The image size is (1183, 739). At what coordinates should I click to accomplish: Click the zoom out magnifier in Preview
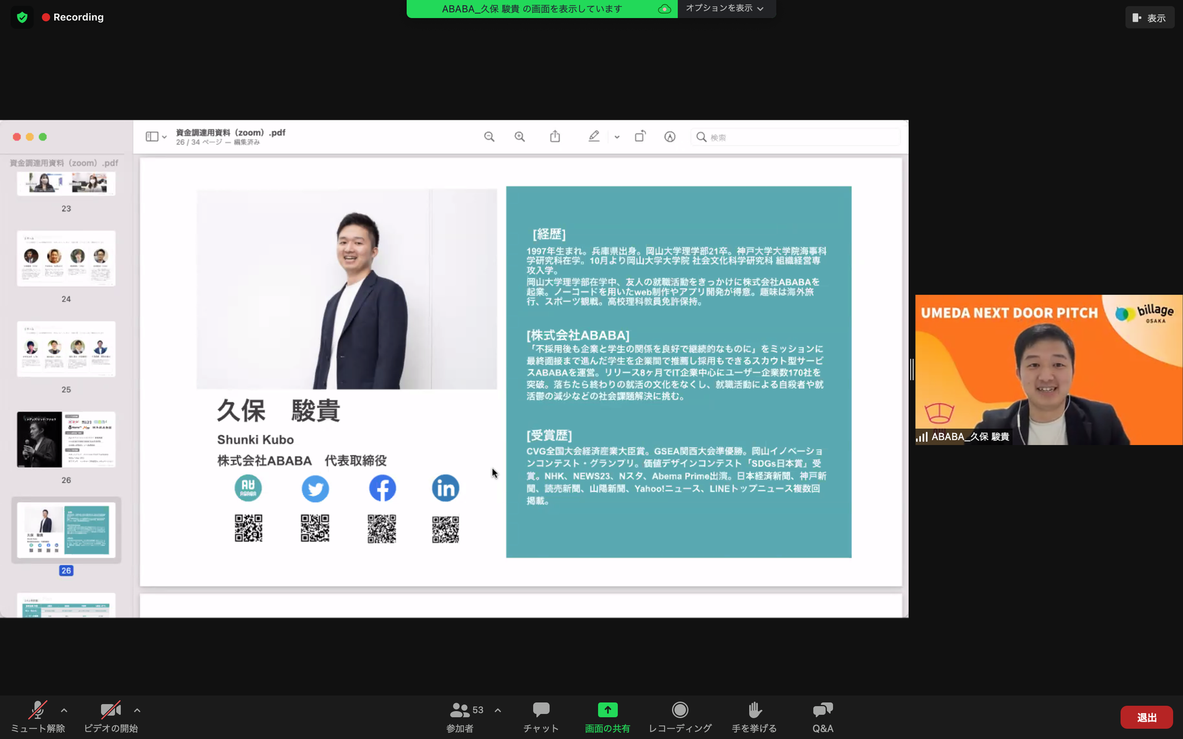click(x=489, y=137)
